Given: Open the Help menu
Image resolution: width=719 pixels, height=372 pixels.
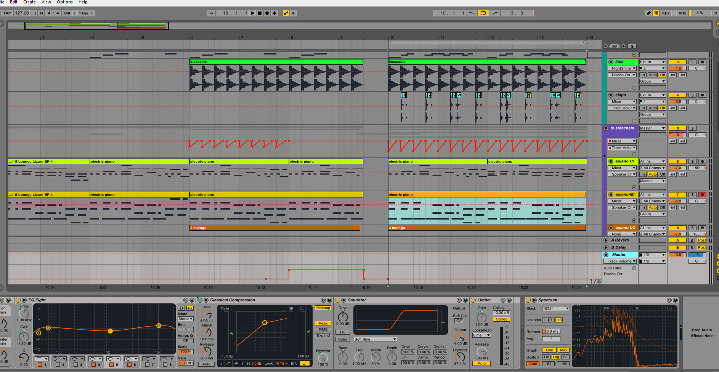Looking at the screenshot, I should coord(83,2).
